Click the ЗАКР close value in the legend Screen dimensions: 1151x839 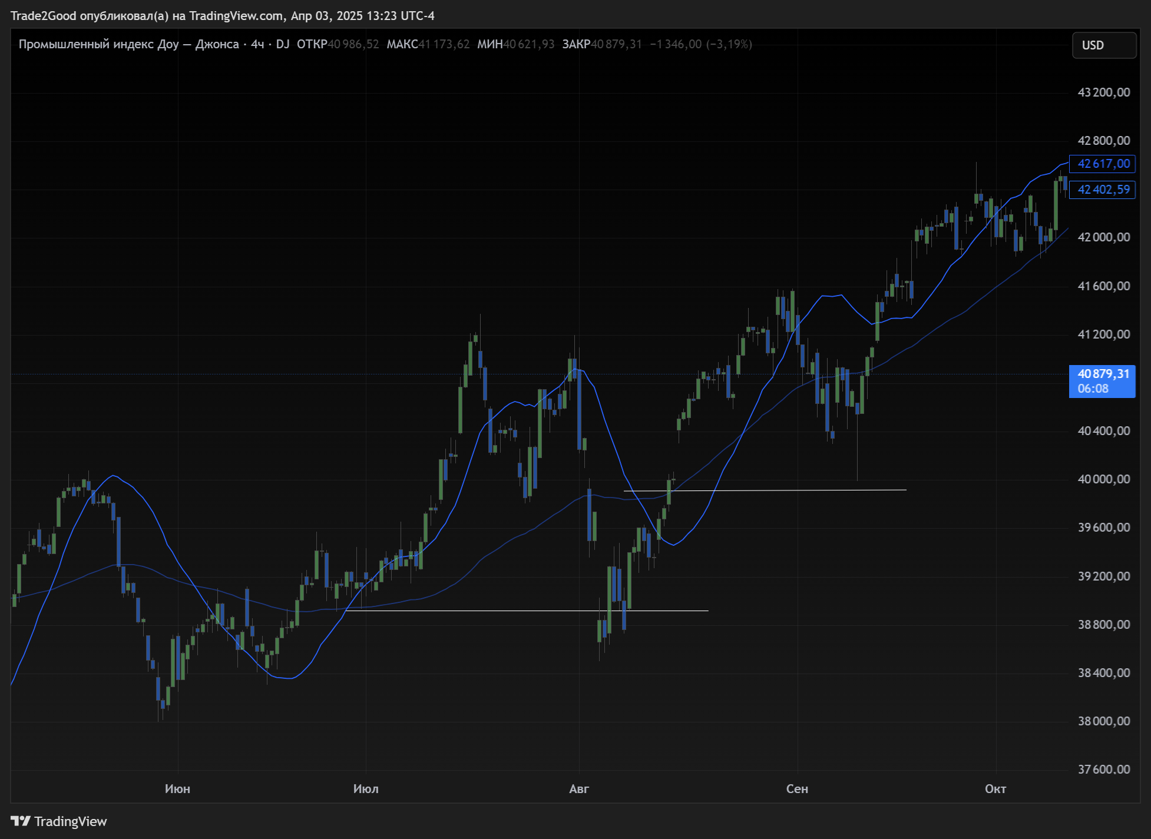pos(616,44)
